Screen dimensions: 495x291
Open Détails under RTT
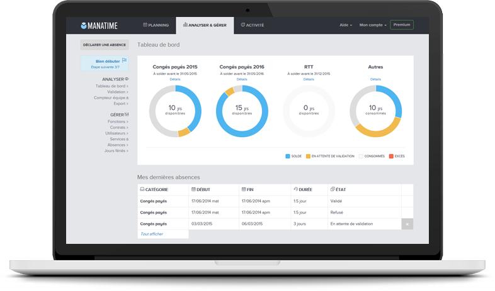(x=309, y=79)
